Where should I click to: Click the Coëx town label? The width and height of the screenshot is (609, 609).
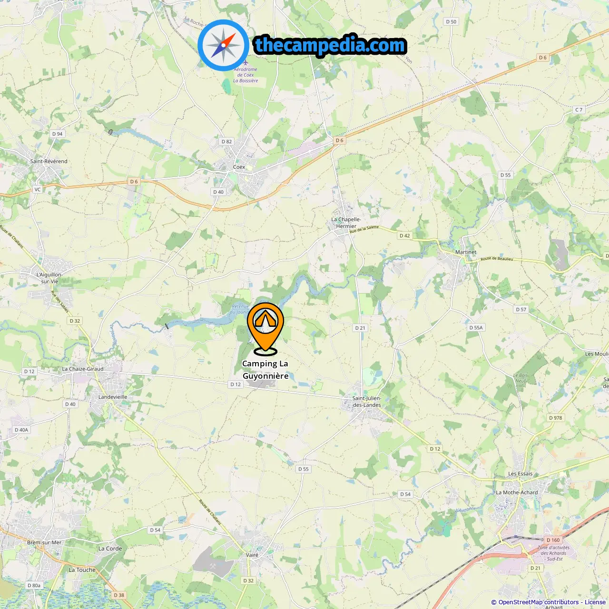point(239,167)
